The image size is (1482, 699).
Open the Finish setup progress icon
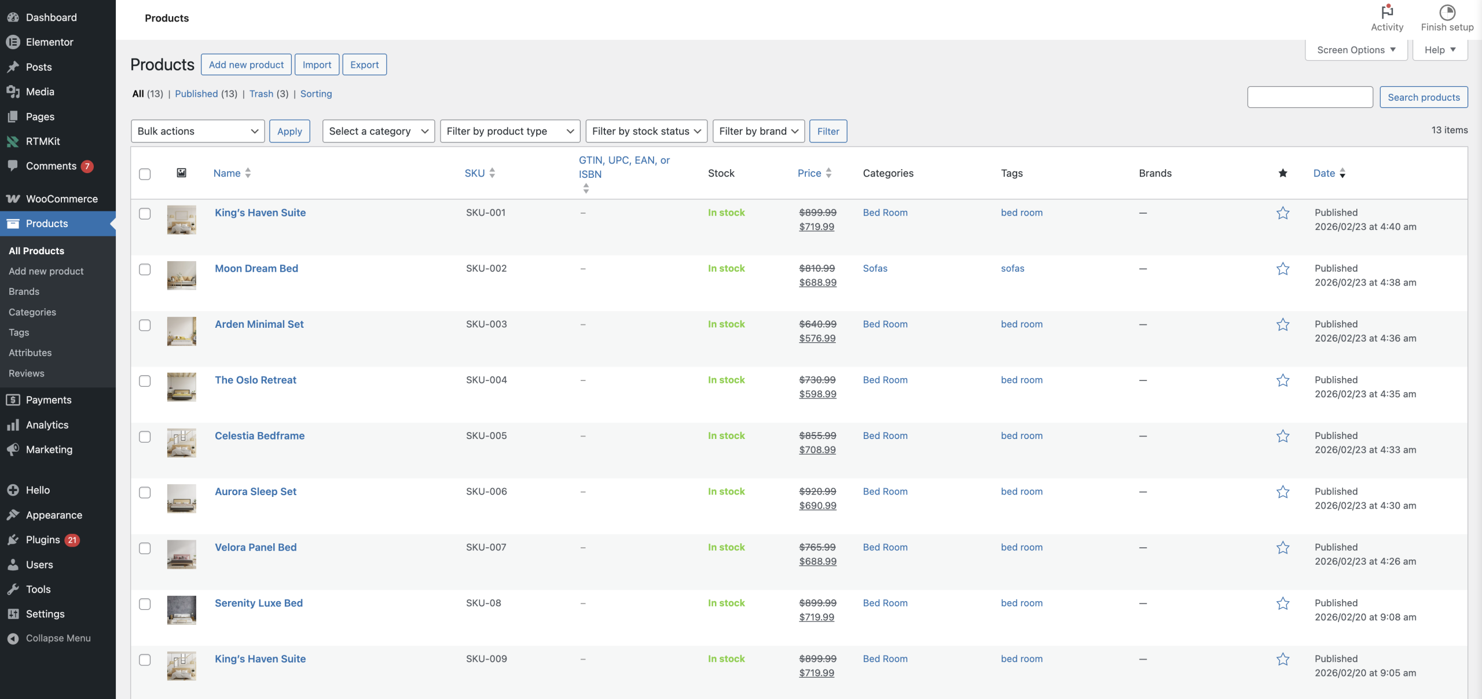coord(1447,12)
